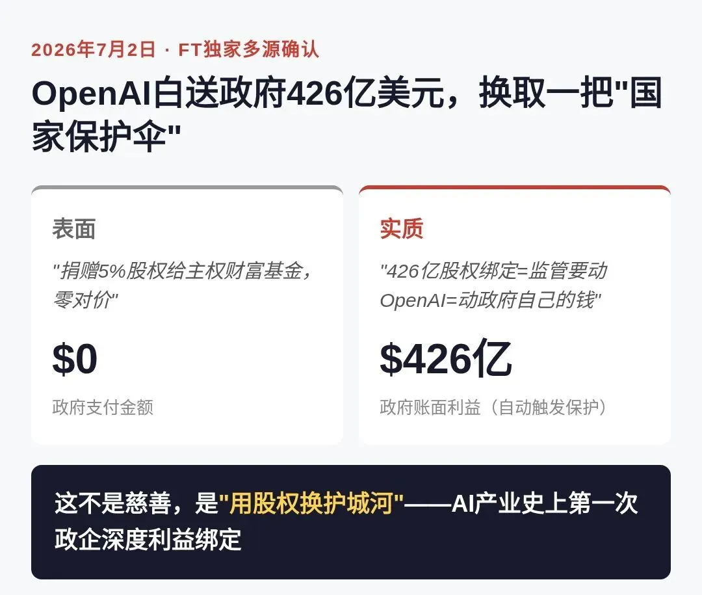Click the 零对价 quote line
This screenshot has height=595, width=702.
coord(86,300)
